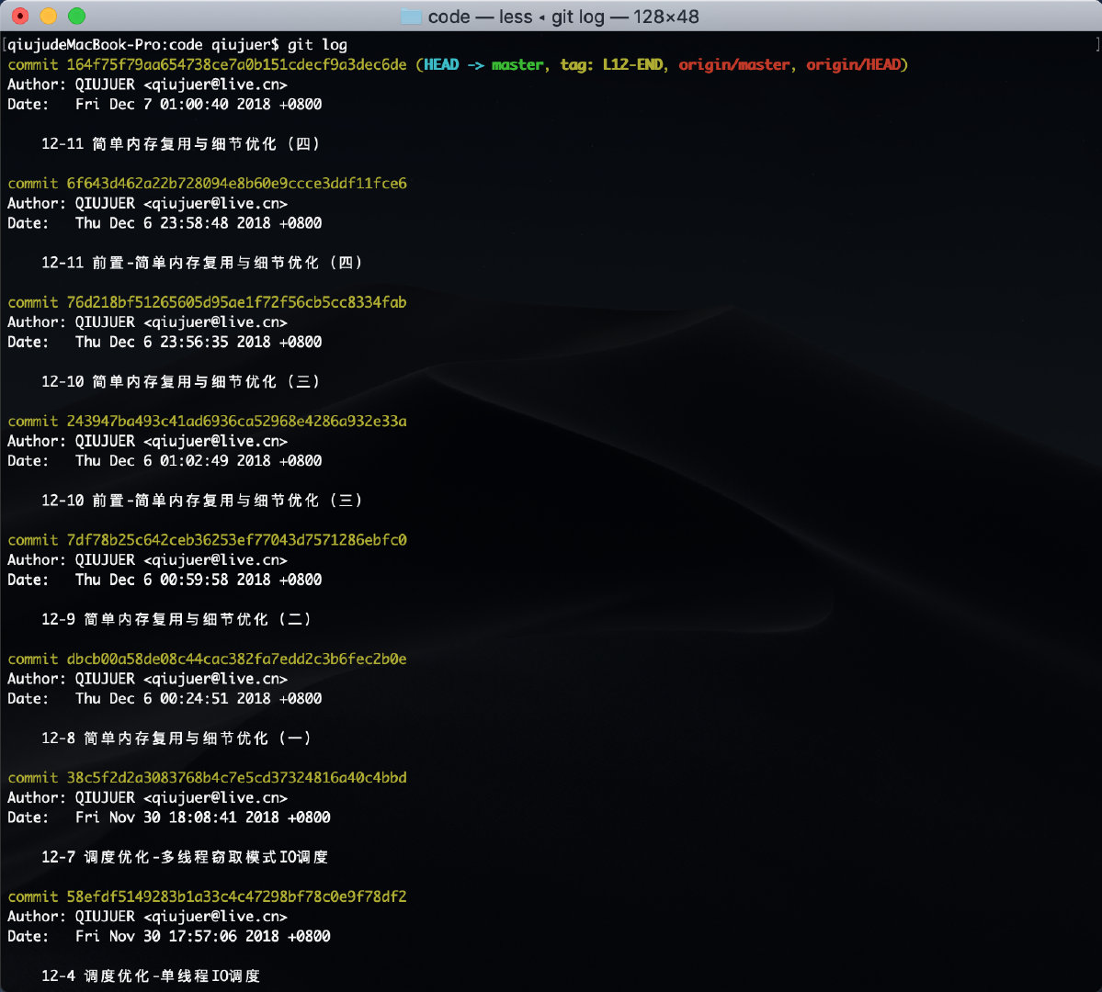Click the 'HEAD -> master' reference label
The width and height of the screenshot is (1102, 992).
coord(483,64)
